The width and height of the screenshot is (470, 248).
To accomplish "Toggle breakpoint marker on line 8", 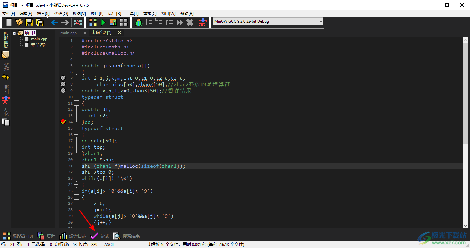I will point(63,84).
